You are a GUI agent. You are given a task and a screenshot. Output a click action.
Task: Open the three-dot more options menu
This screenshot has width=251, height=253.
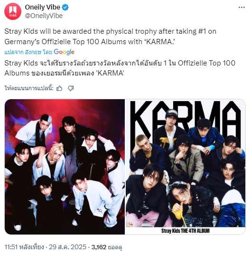coord(242,8)
